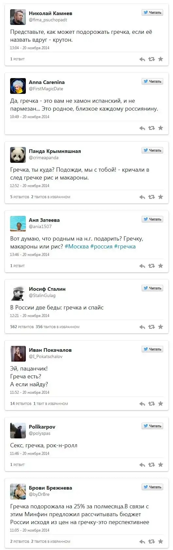Click the Читать button for Polikarpov
Image resolution: width=173 pixels, height=550 pixels.
tap(152, 426)
